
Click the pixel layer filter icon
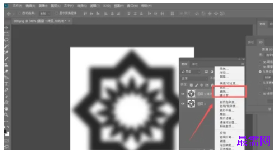point(206,72)
